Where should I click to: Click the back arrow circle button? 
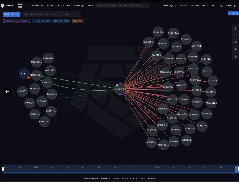[x=7, y=92]
